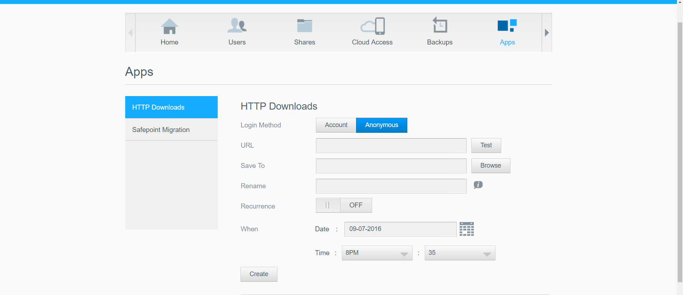Click the Login Method label
683x295 pixels.
[261, 125]
